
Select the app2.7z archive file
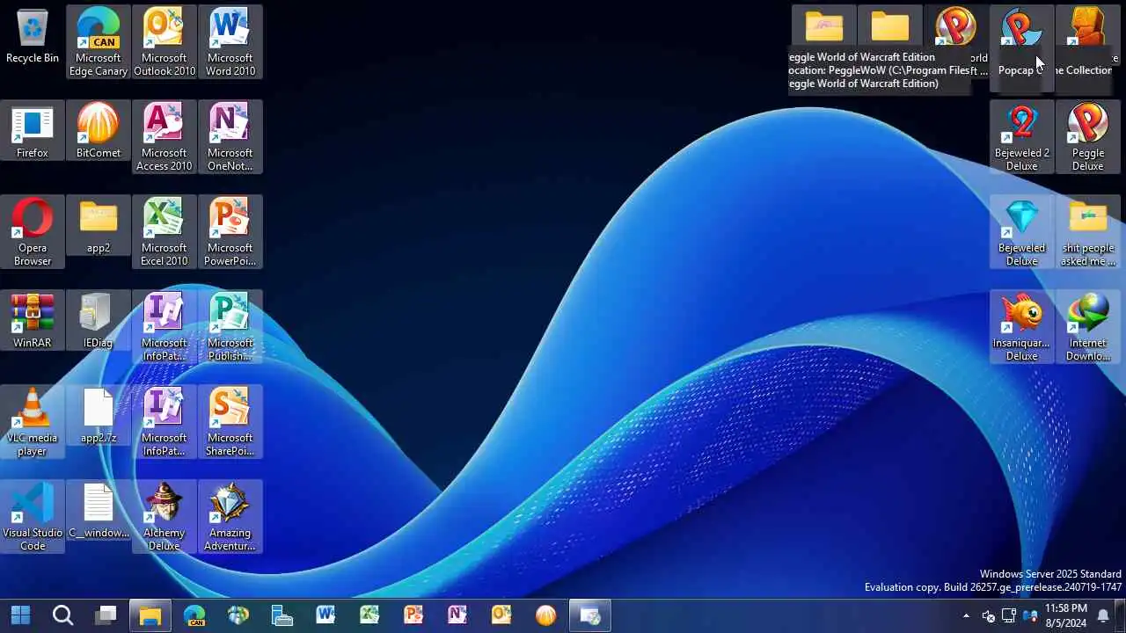point(99,417)
